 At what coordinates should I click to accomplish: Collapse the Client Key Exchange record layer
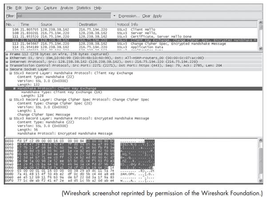[11, 73]
